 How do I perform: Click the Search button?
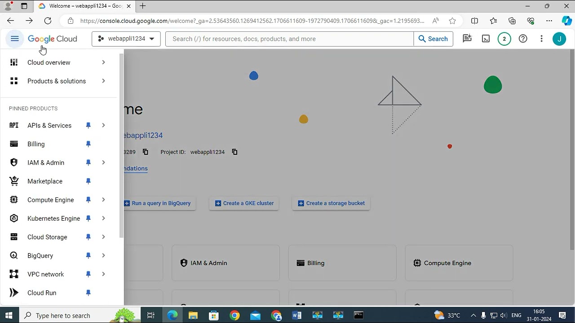[x=433, y=39]
